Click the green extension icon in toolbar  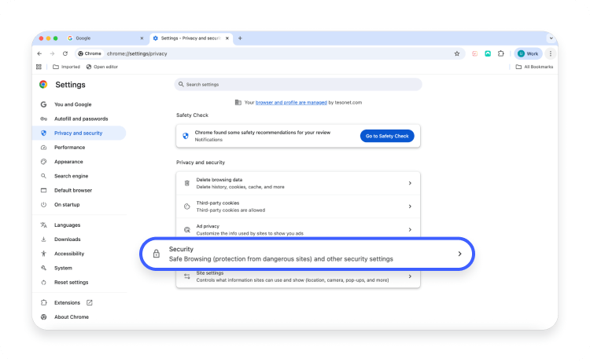[x=488, y=53]
